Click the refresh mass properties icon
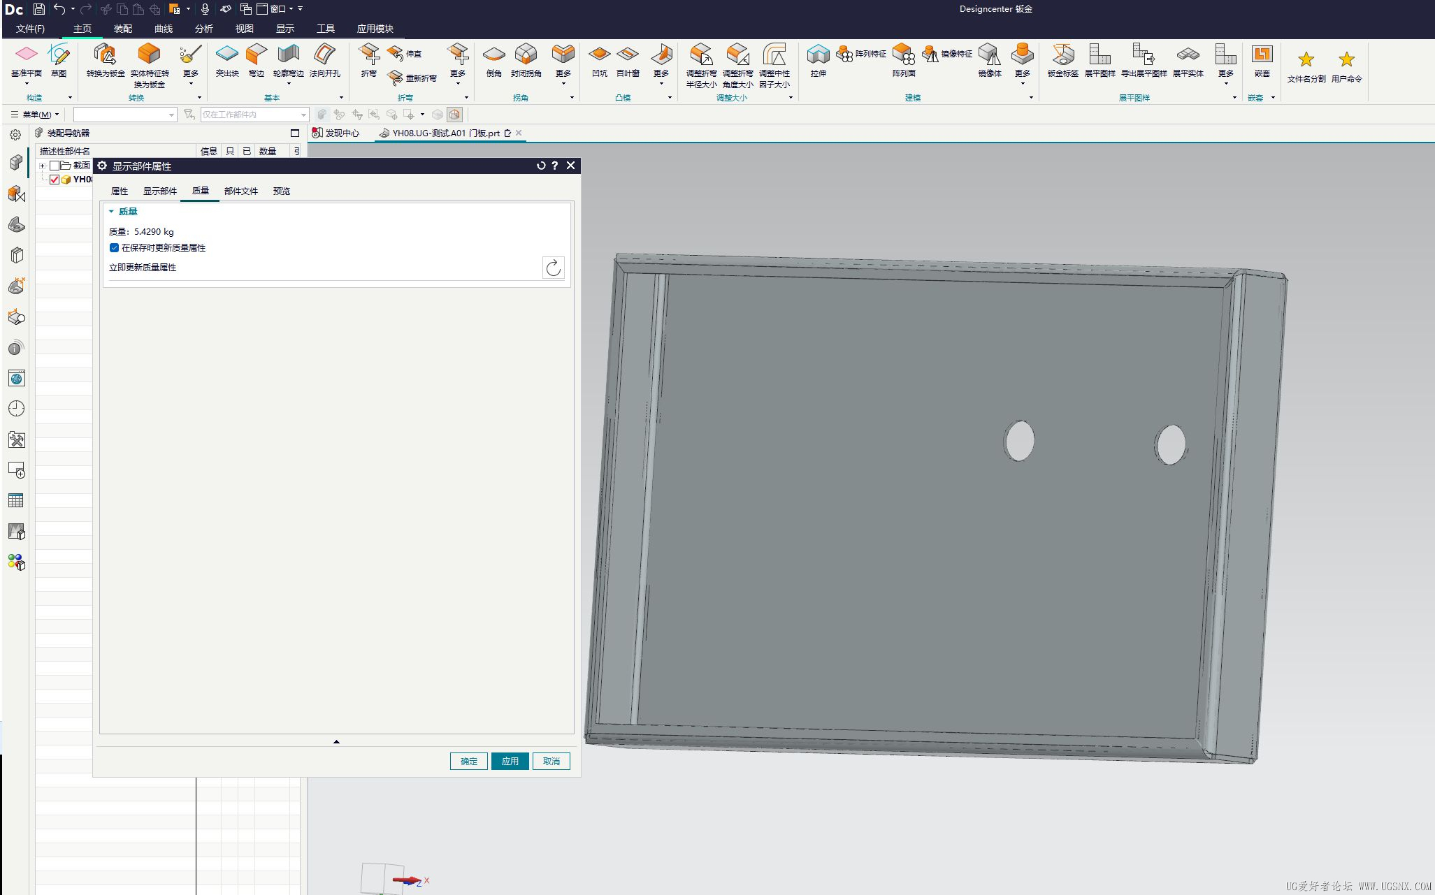The width and height of the screenshot is (1435, 895). point(553,268)
